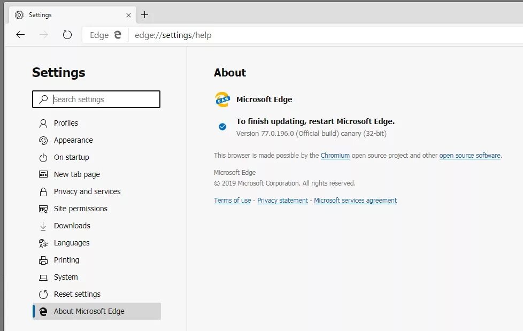Reload the page with the refresh icon
The width and height of the screenshot is (523, 331).
coord(67,35)
